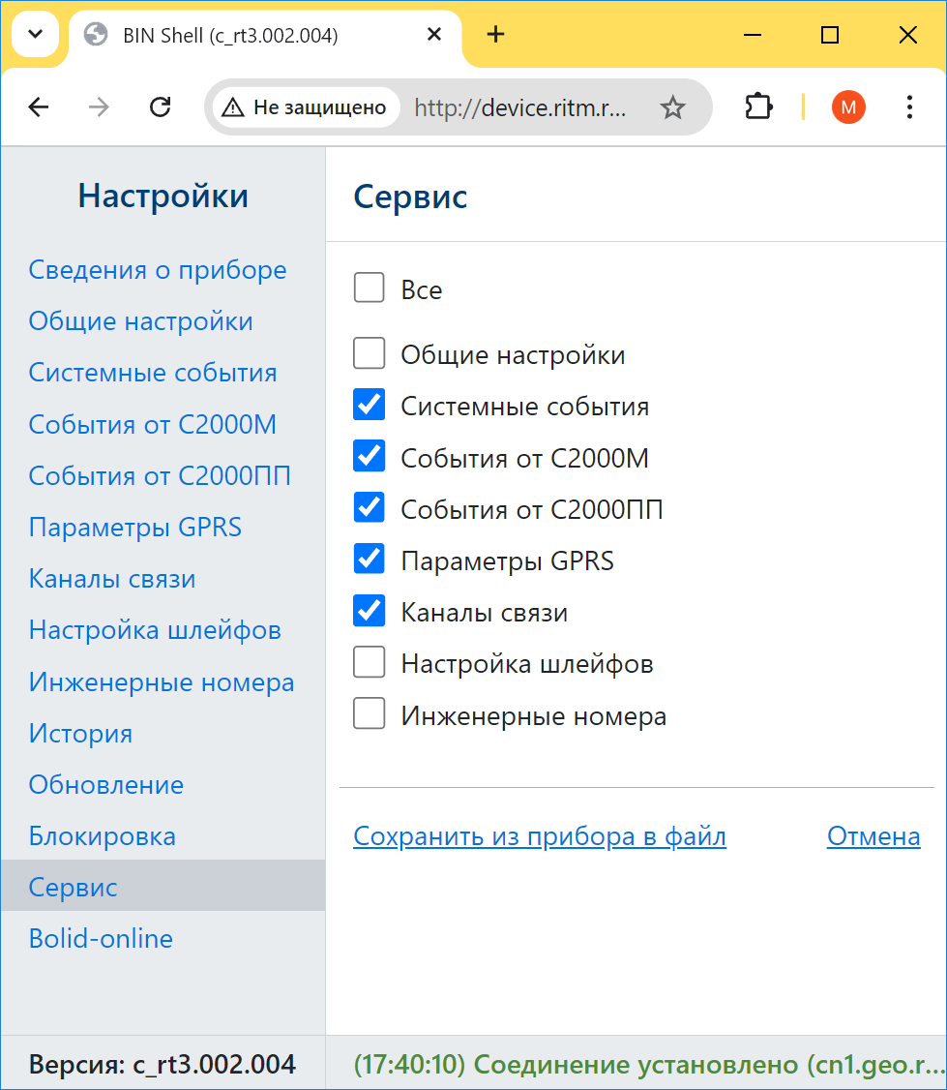This screenshot has width=947, height=1090.
Task: Click the connection status message in footer
Action: click(x=649, y=1064)
